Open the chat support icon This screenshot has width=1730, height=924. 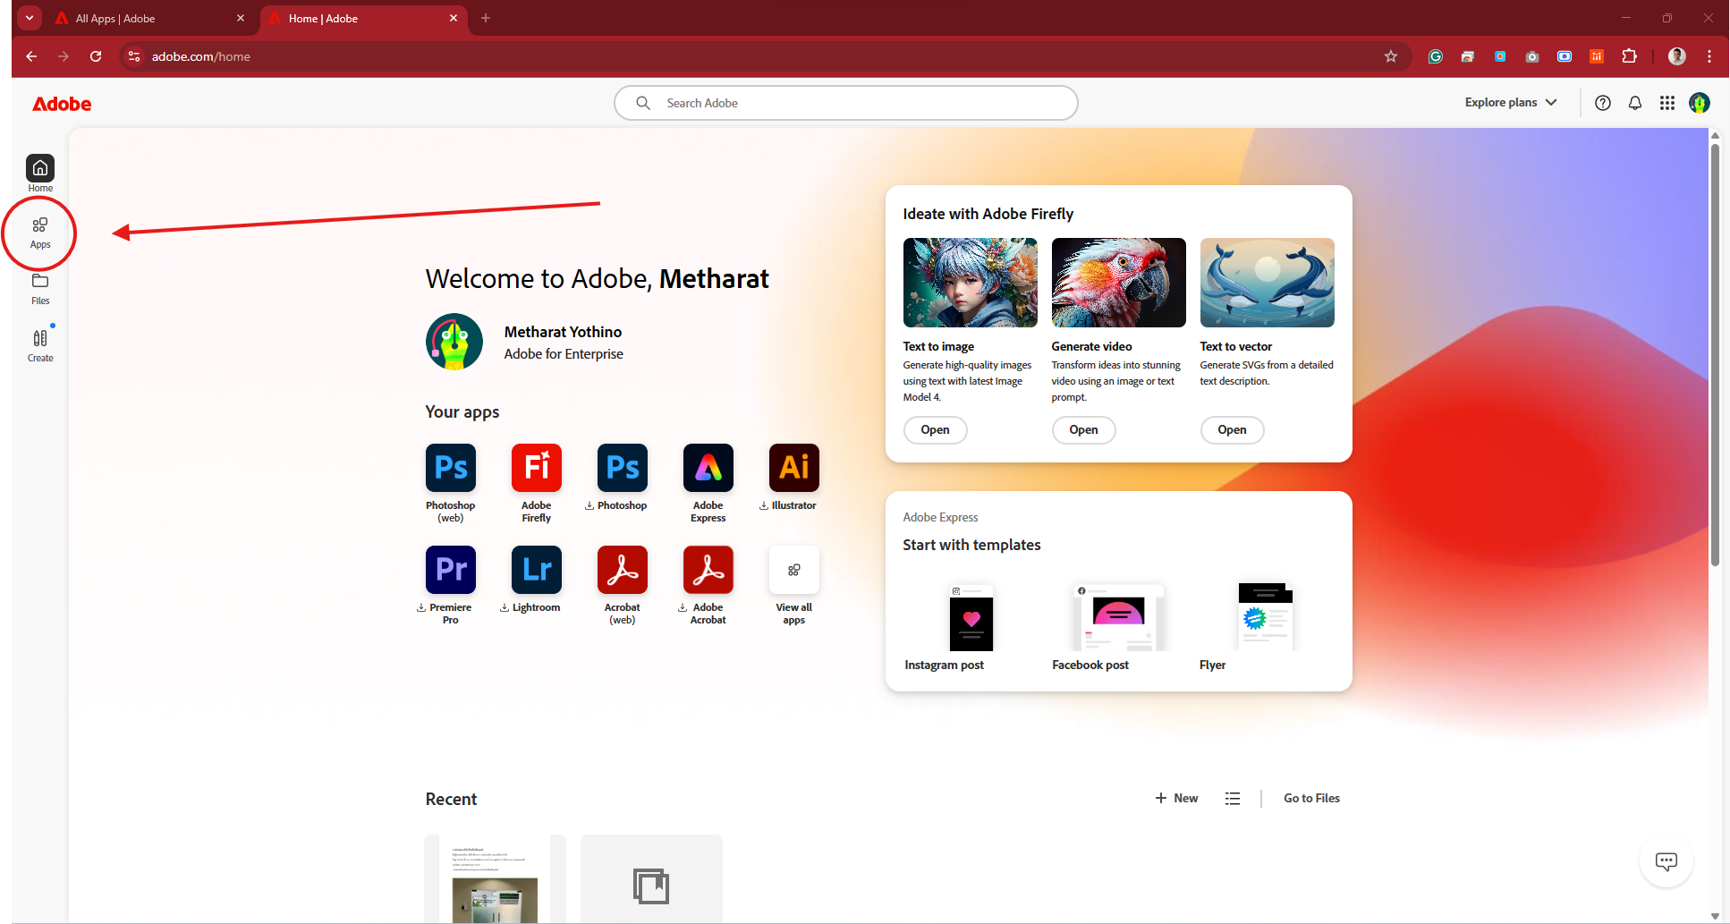tap(1666, 861)
